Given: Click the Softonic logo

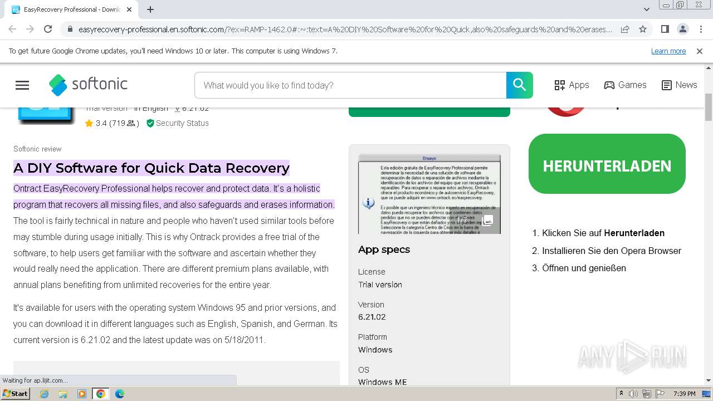Looking at the screenshot, I should point(88,85).
